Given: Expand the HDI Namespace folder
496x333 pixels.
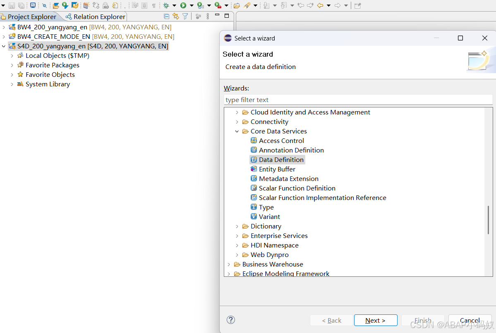Looking at the screenshot, I should pyautogui.click(x=237, y=245).
